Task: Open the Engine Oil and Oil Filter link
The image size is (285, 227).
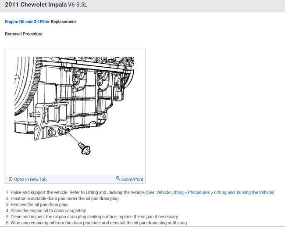Action: click(27, 22)
